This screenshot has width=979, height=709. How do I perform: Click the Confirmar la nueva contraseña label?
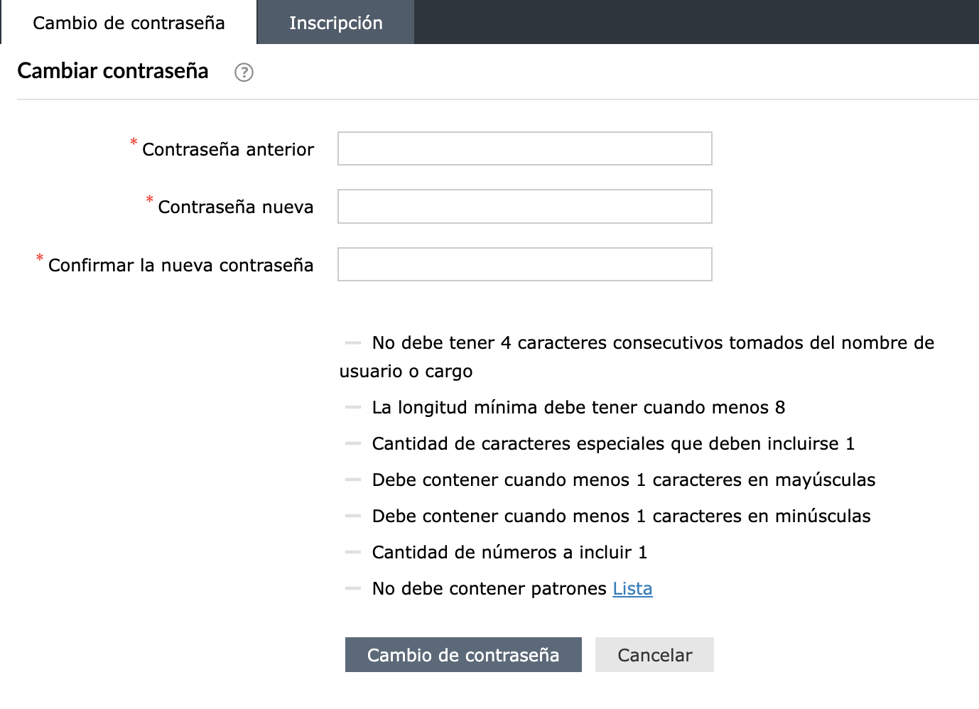tap(180, 266)
